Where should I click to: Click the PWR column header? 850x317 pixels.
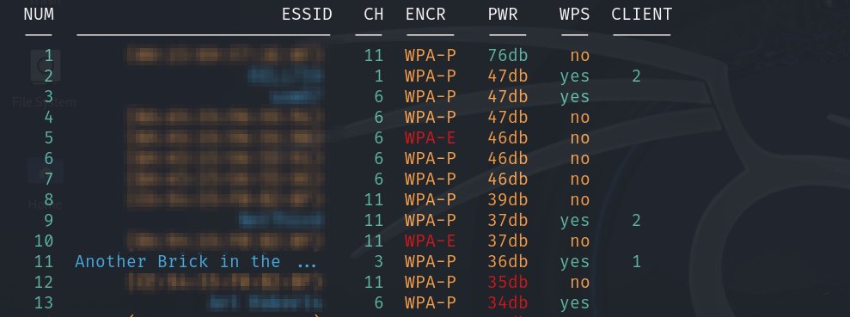point(503,14)
